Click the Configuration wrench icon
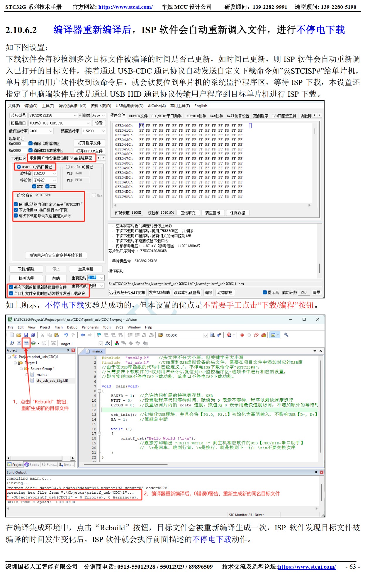The width and height of the screenshot is (365, 574). coord(286,335)
